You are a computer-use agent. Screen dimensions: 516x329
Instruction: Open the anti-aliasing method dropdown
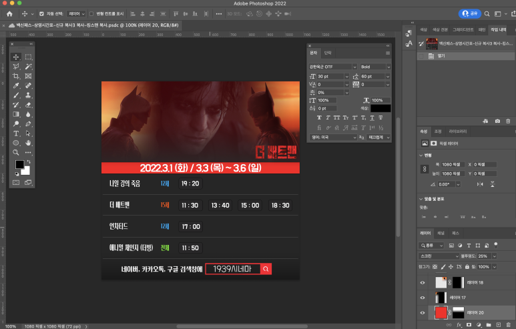(378, 137)
